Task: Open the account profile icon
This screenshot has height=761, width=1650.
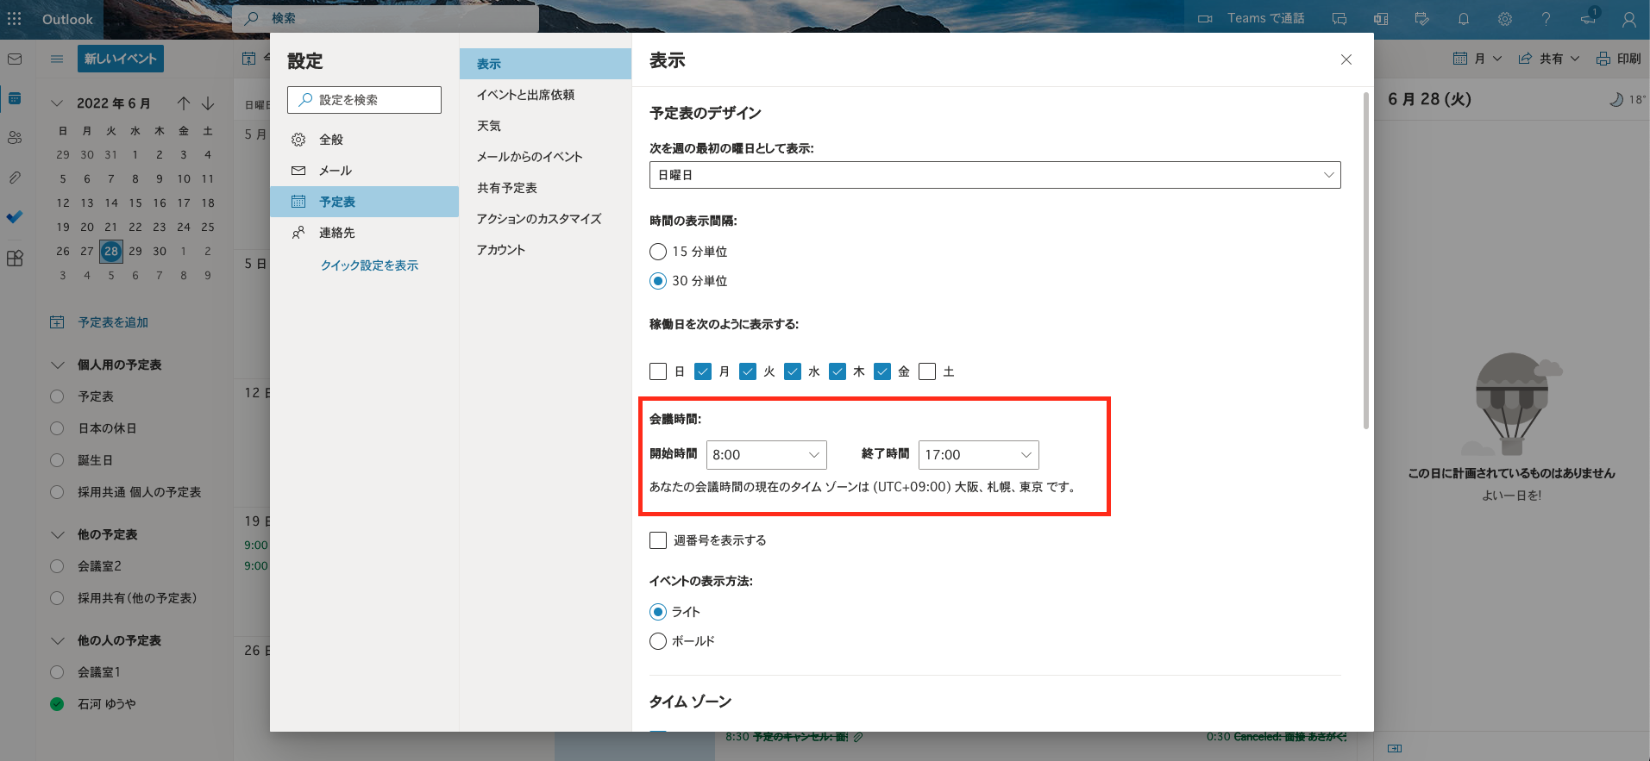Action: 1629,19
